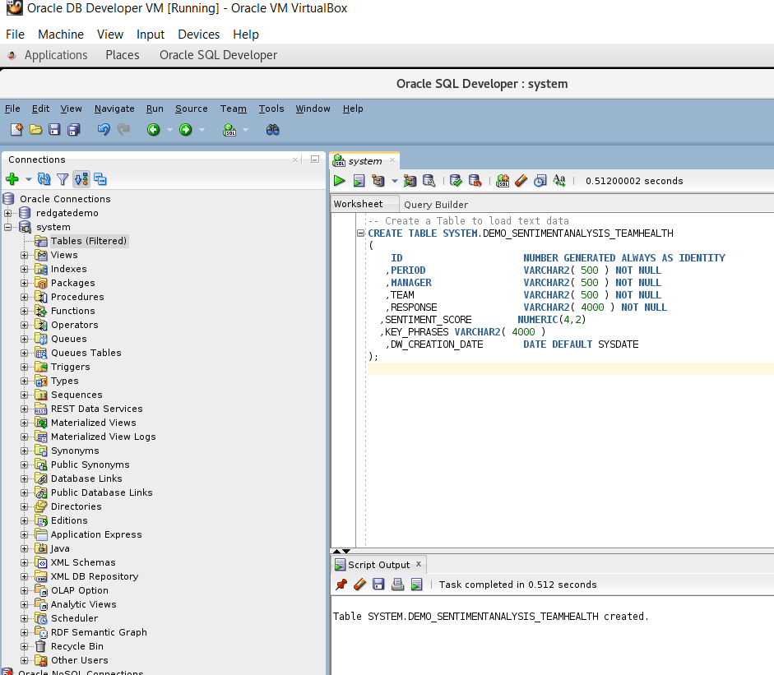Screen dimensions: 774x675
Task: Select the REST Data Services tree item
Action: pos(97,409)
